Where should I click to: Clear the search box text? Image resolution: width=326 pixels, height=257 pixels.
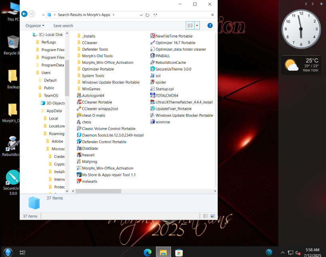[x=213, y=15]
